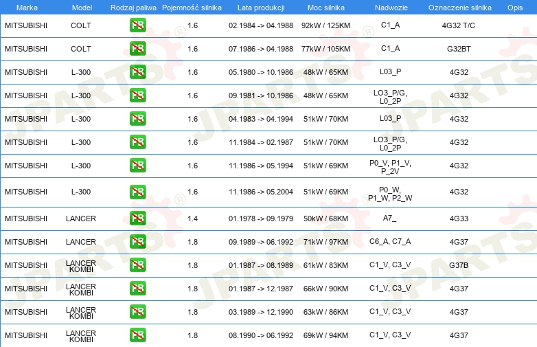Screen dimensions: 537x347
Task: Click the petrol icon in the COLT 77kW row
Action: click(137, 49)
